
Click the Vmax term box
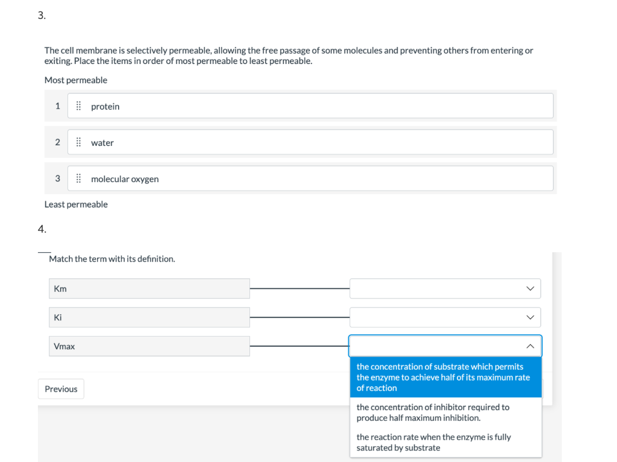pos(149,346)
